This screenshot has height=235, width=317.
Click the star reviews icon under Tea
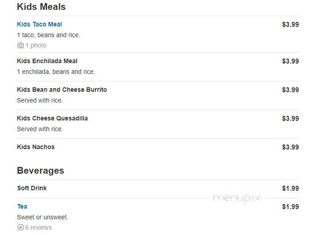click(x=21, y=227)
